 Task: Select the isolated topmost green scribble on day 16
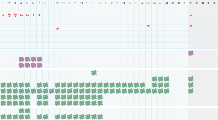click(x=94, y=73)
